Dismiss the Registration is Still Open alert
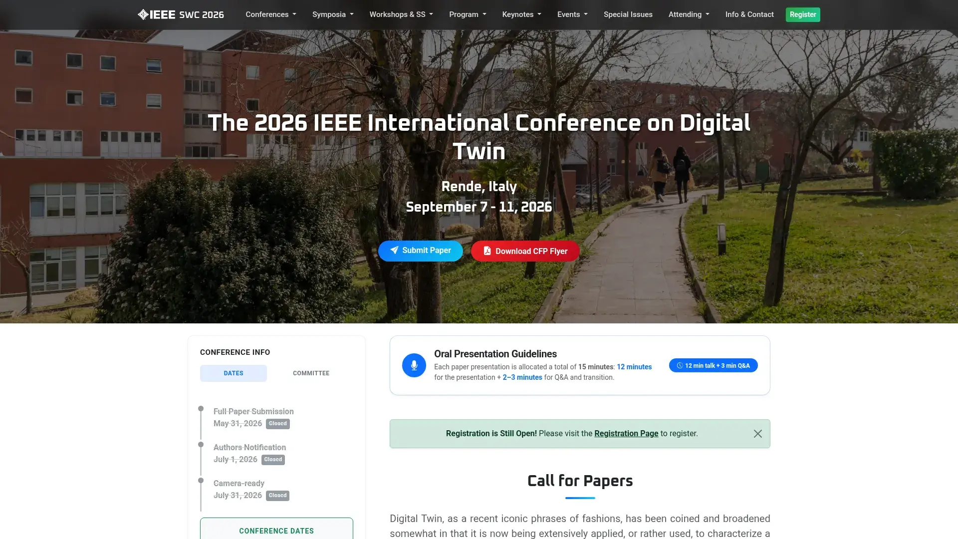This screenshot has height=539, width=958. click(758, 434)
